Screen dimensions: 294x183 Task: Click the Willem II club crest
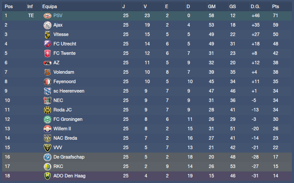click(47, 129)
